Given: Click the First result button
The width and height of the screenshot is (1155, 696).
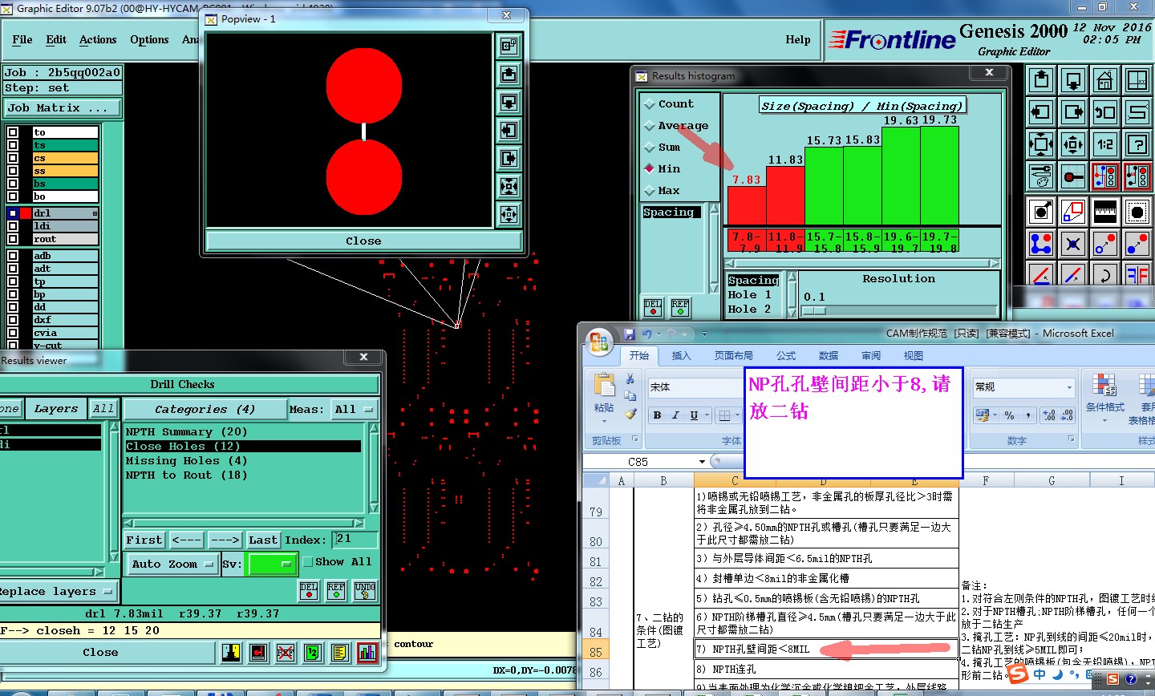Looking at the screenshot, I should point(144,540).
